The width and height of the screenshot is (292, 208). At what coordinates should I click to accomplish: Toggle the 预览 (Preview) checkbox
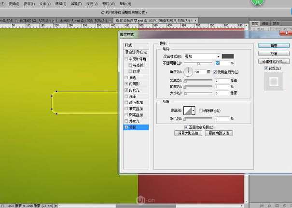tap(266, 68)
